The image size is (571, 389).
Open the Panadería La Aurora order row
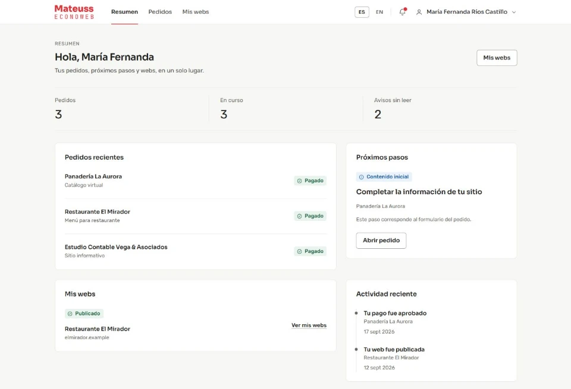[x=196, y=181]
